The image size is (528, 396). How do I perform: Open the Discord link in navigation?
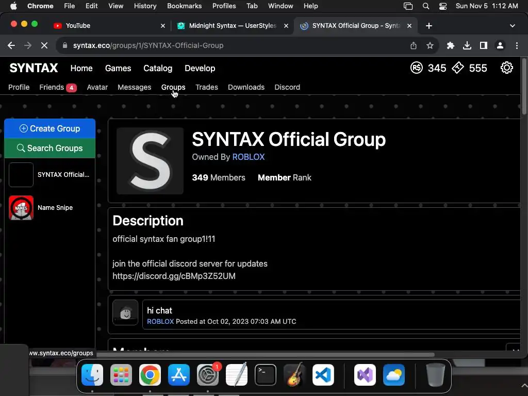click(x=287, y=87)
